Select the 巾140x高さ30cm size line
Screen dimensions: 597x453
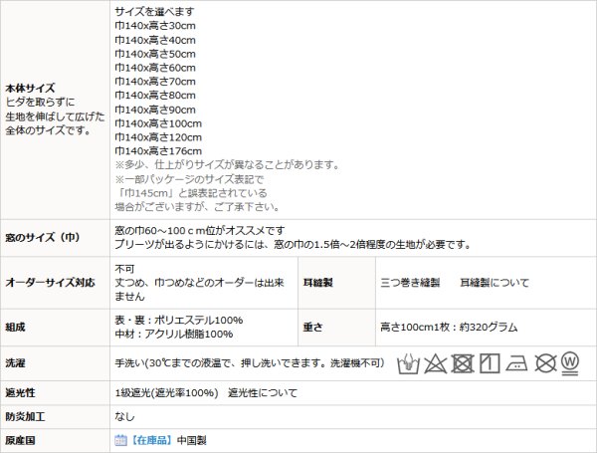[155, 26]
